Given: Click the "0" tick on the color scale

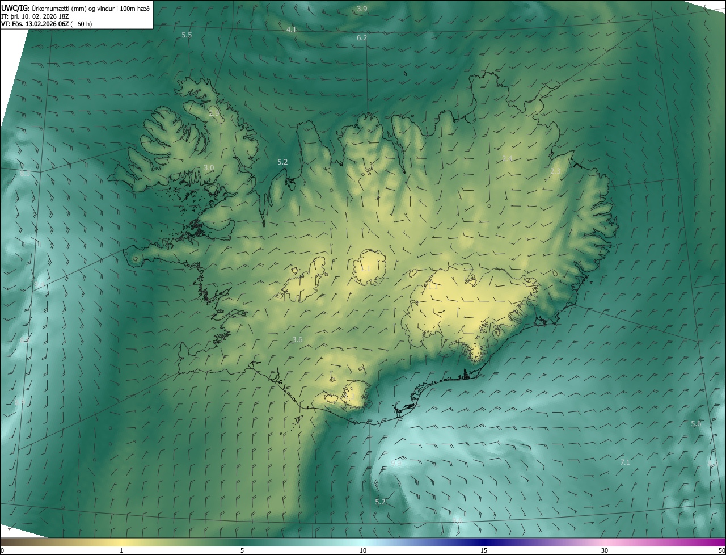Looking at the screenshot, I should pyautogui.click(x=2, y=550).
